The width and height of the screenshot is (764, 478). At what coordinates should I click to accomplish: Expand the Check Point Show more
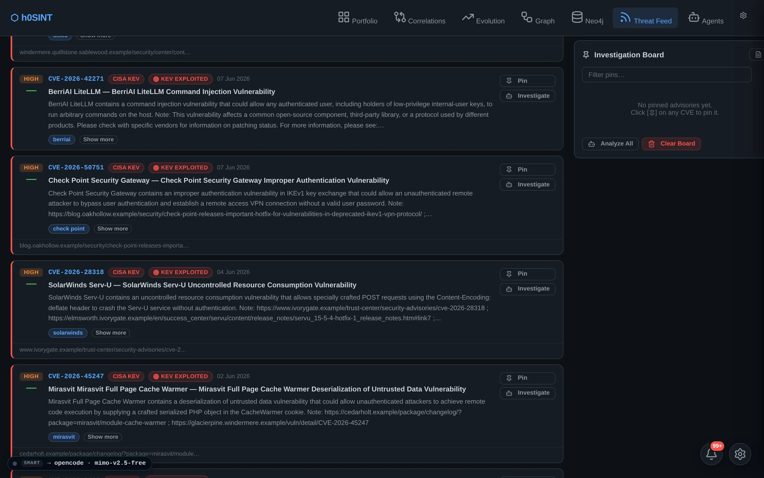(x=112, y=229)
